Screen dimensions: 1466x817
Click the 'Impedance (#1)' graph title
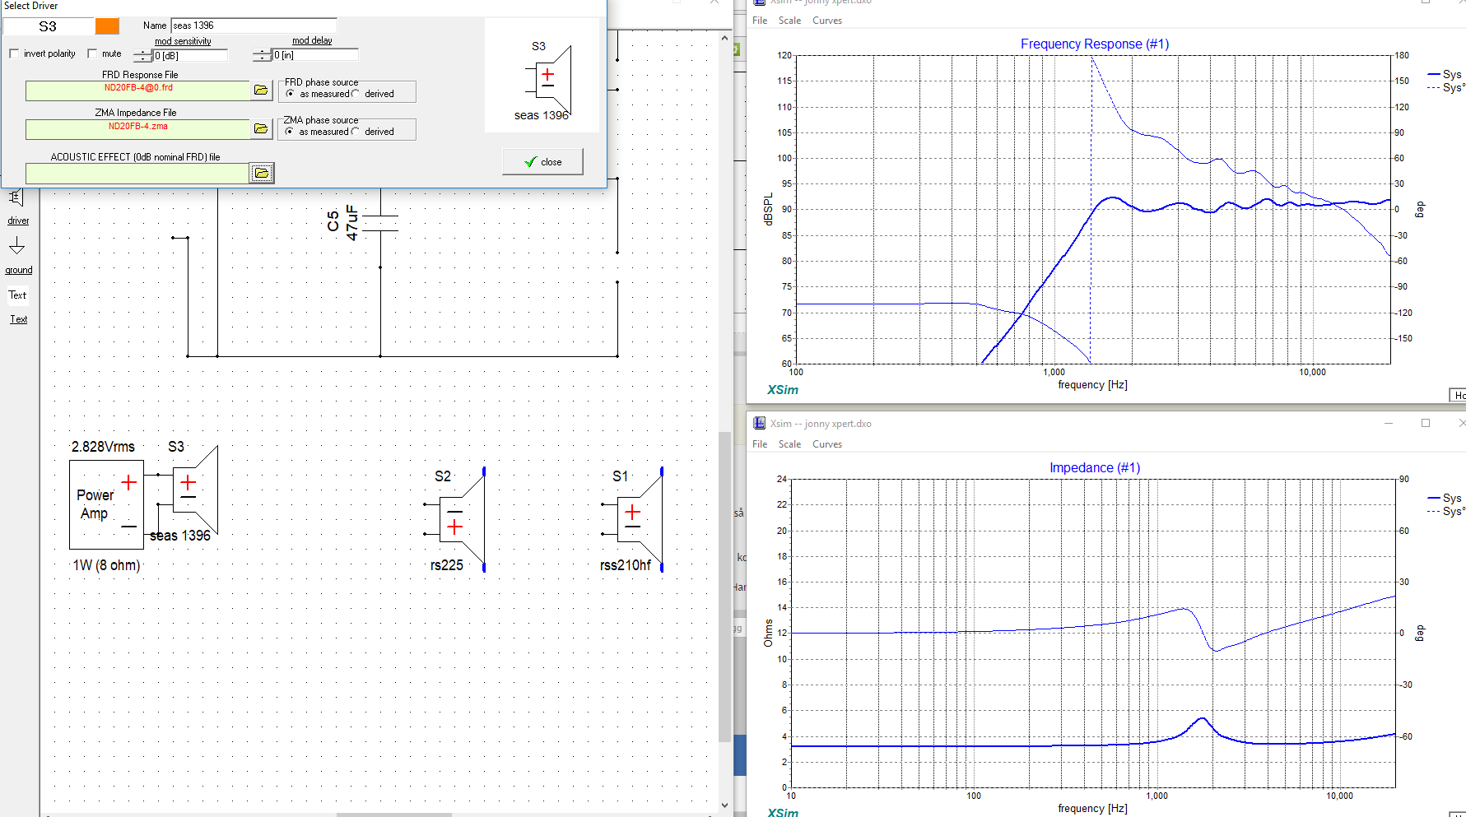coord(1095,467)
